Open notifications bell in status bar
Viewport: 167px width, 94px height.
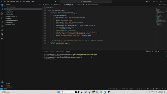pos(165,89)
